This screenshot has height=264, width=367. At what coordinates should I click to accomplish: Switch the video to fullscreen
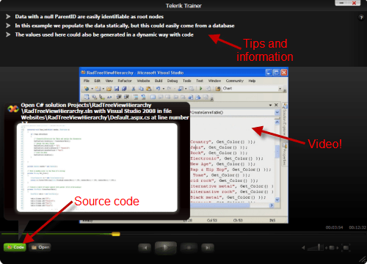click(346, 248)
